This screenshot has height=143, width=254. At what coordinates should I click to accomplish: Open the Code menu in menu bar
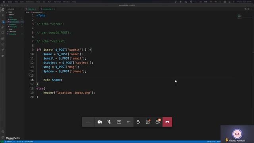(10, 2)
